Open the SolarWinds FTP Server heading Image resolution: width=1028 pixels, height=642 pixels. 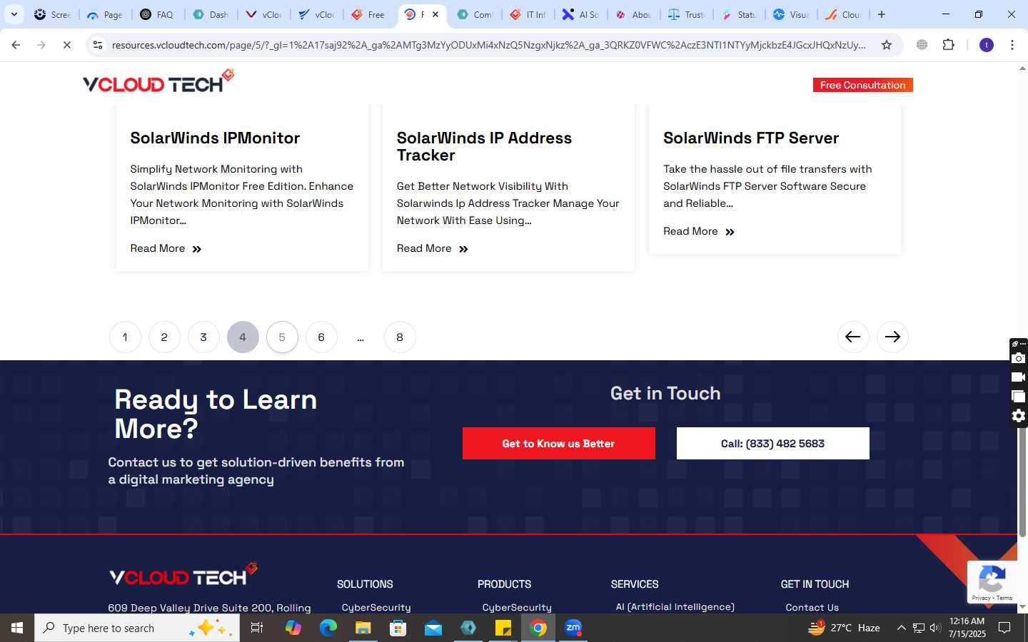tap(751, 138)
